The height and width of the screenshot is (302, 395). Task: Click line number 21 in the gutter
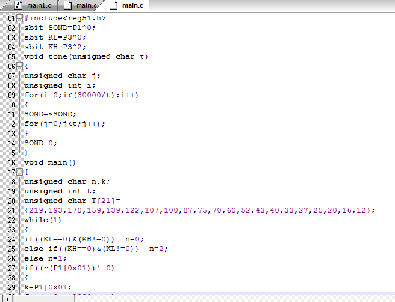pyautogui.click(x=11, y=211)
